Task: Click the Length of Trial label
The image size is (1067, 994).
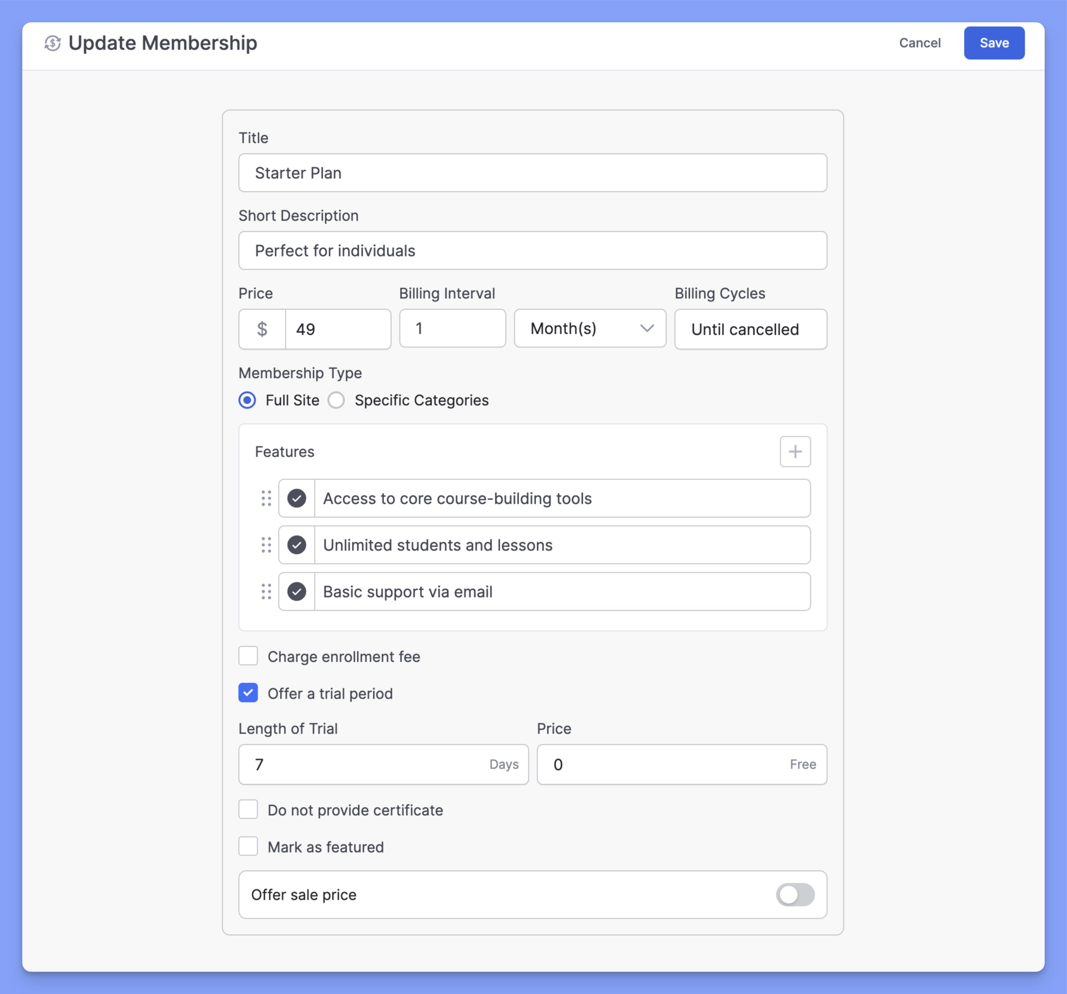Action: tap(288, 728)
